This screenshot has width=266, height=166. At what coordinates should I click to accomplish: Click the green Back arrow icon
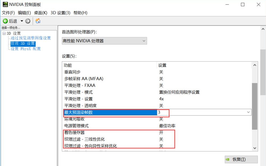click(5, 21)
